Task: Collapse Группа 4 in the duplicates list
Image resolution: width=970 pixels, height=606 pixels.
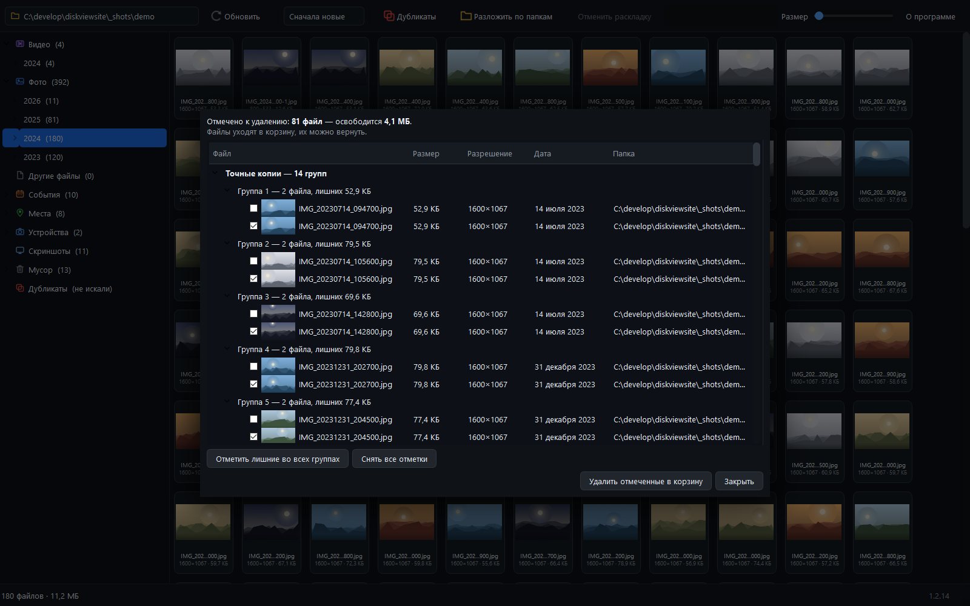Action: coord(227,349)
